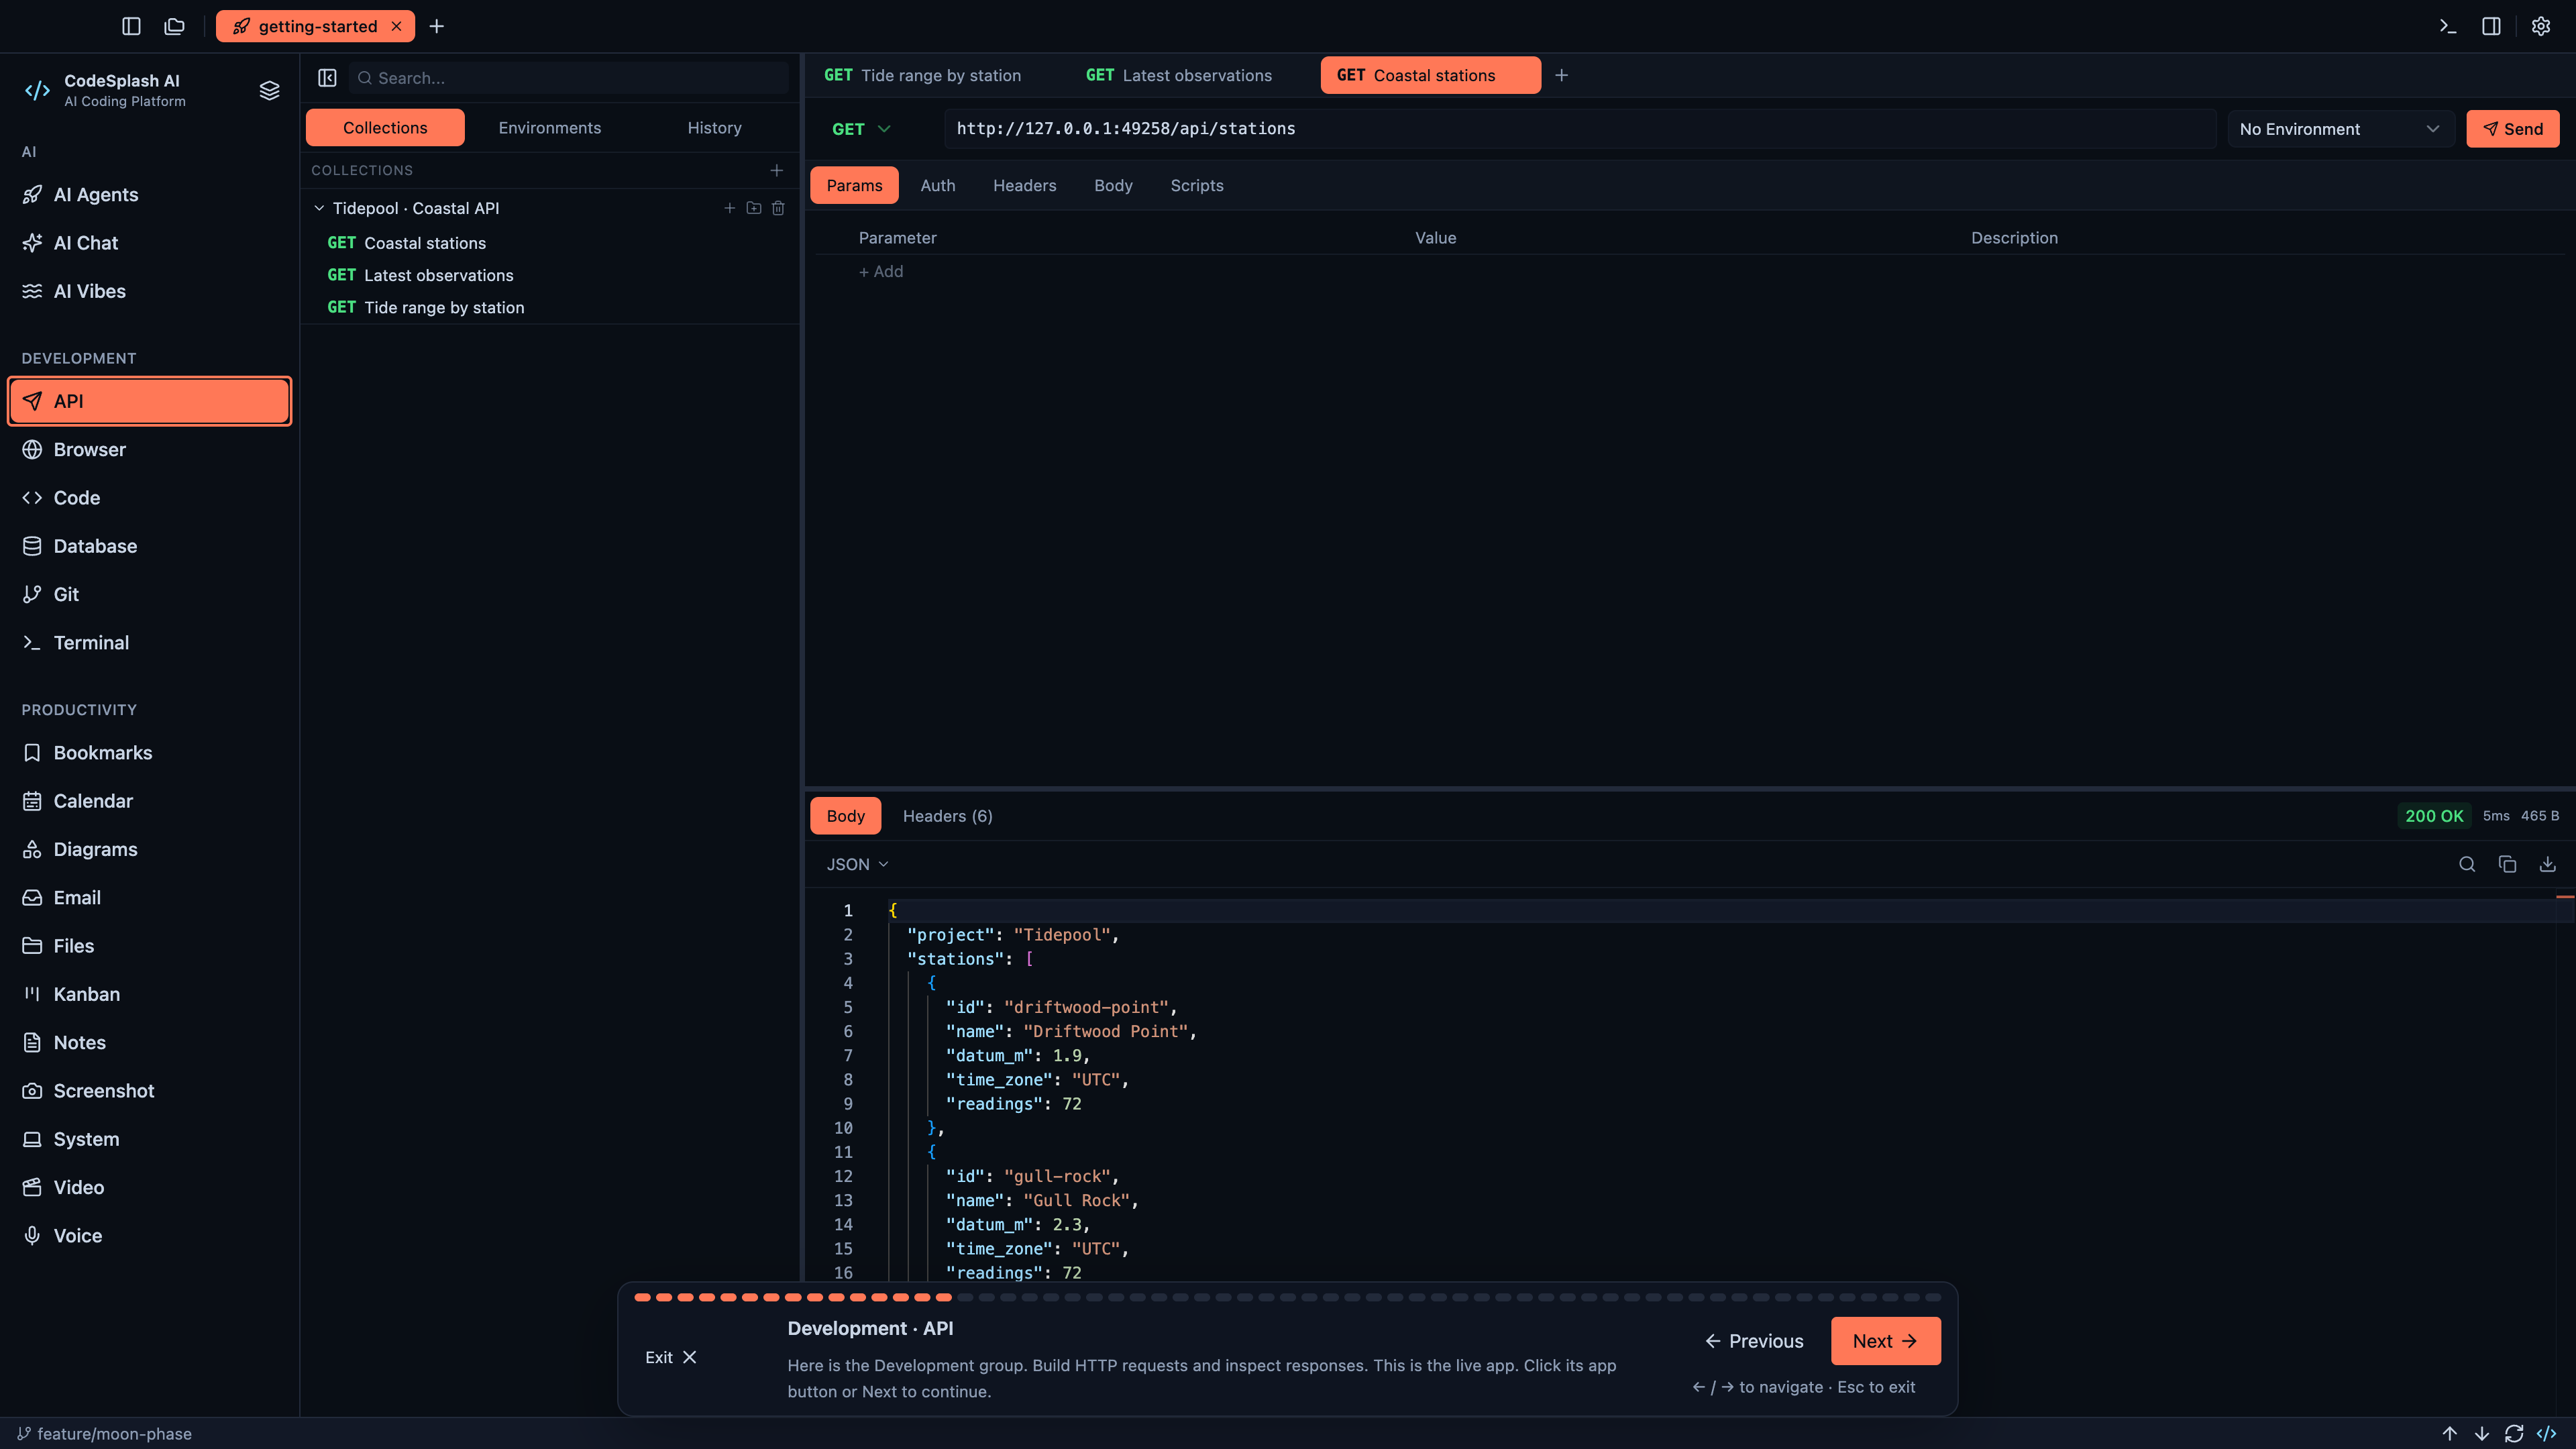The width and height of the screenshot is (2576, 1449).
Task: Click the request URL field
Action: pos(1580,129)
